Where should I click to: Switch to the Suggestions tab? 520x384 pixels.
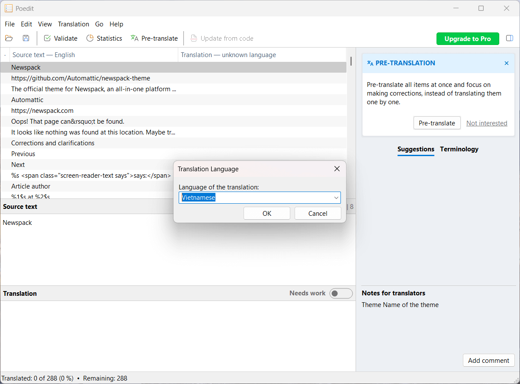click(x=416, y=149)
